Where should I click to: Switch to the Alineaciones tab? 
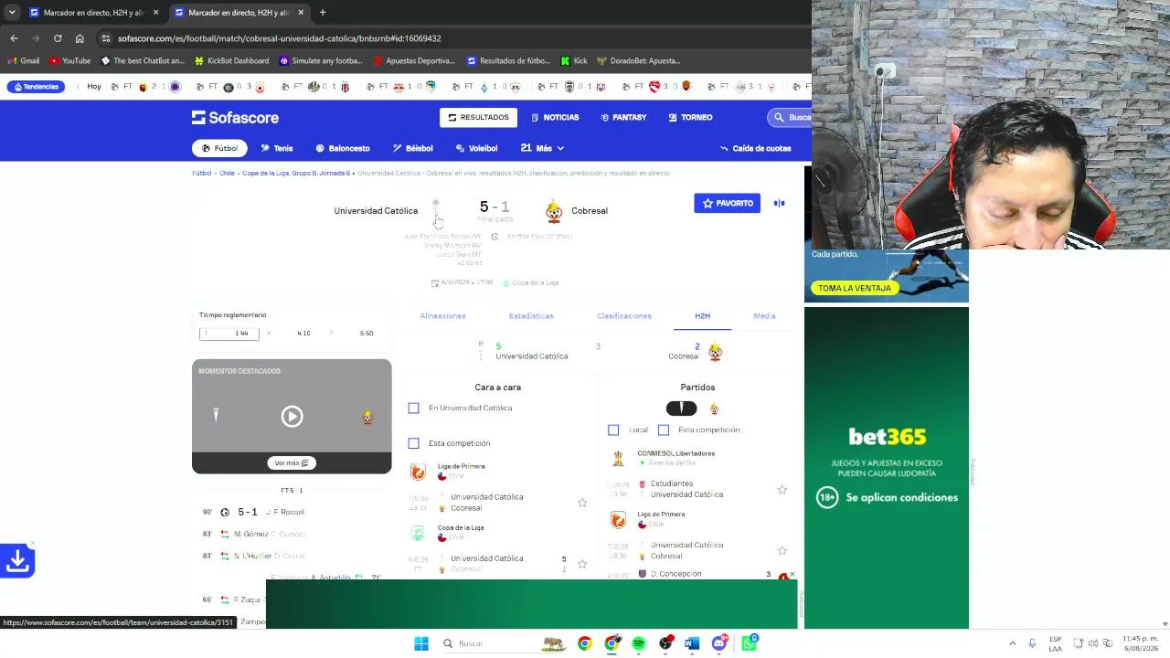pos(442,316)
